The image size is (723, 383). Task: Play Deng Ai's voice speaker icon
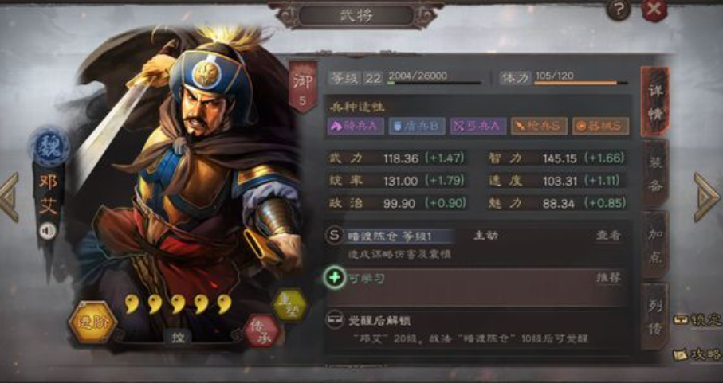(x=48, y=231)
